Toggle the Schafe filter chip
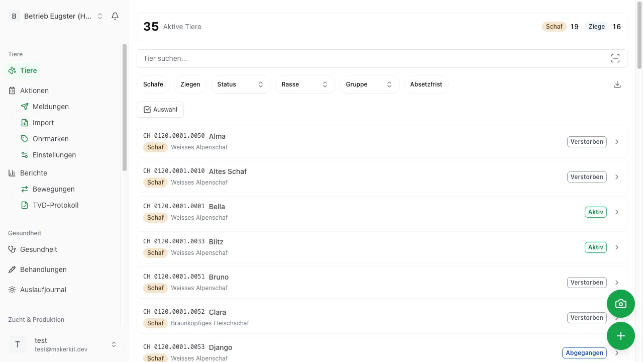 coord(153,84)
